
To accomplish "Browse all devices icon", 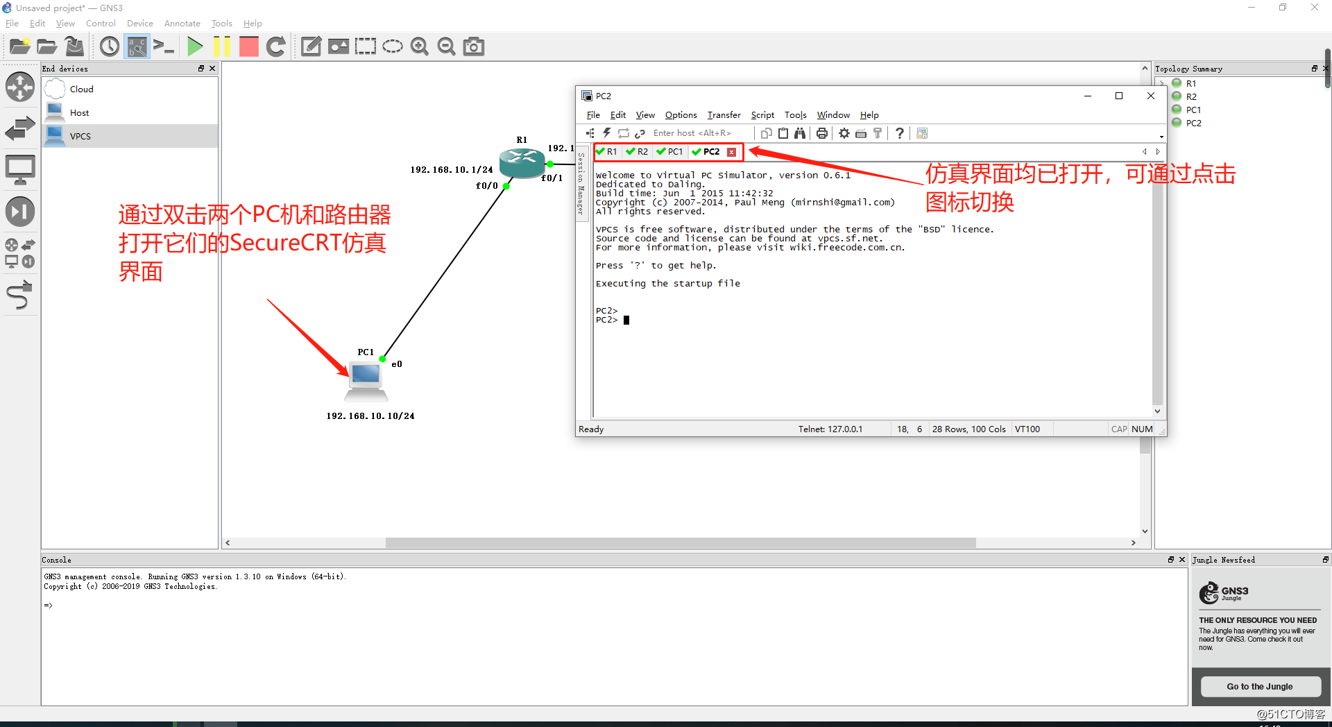I will pyautogui.click(x=20, y=253).
